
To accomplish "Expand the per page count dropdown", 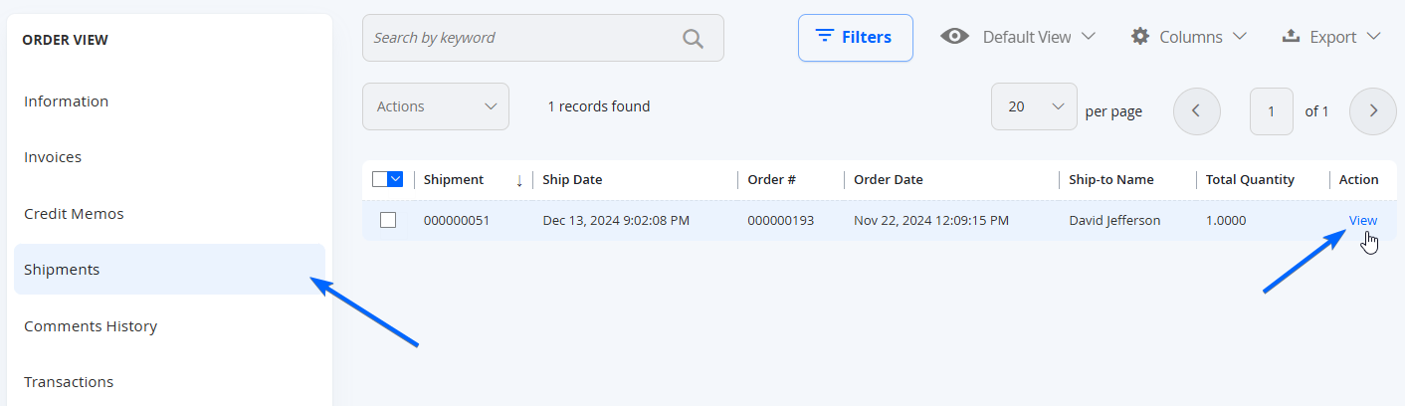I will 1034,106.
